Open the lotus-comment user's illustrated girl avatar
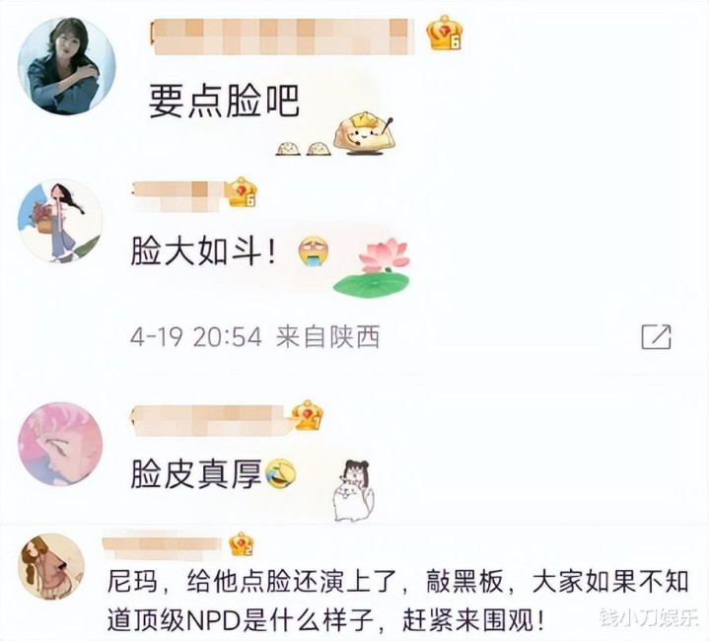 pyautogui.click(x=60, y=221)
